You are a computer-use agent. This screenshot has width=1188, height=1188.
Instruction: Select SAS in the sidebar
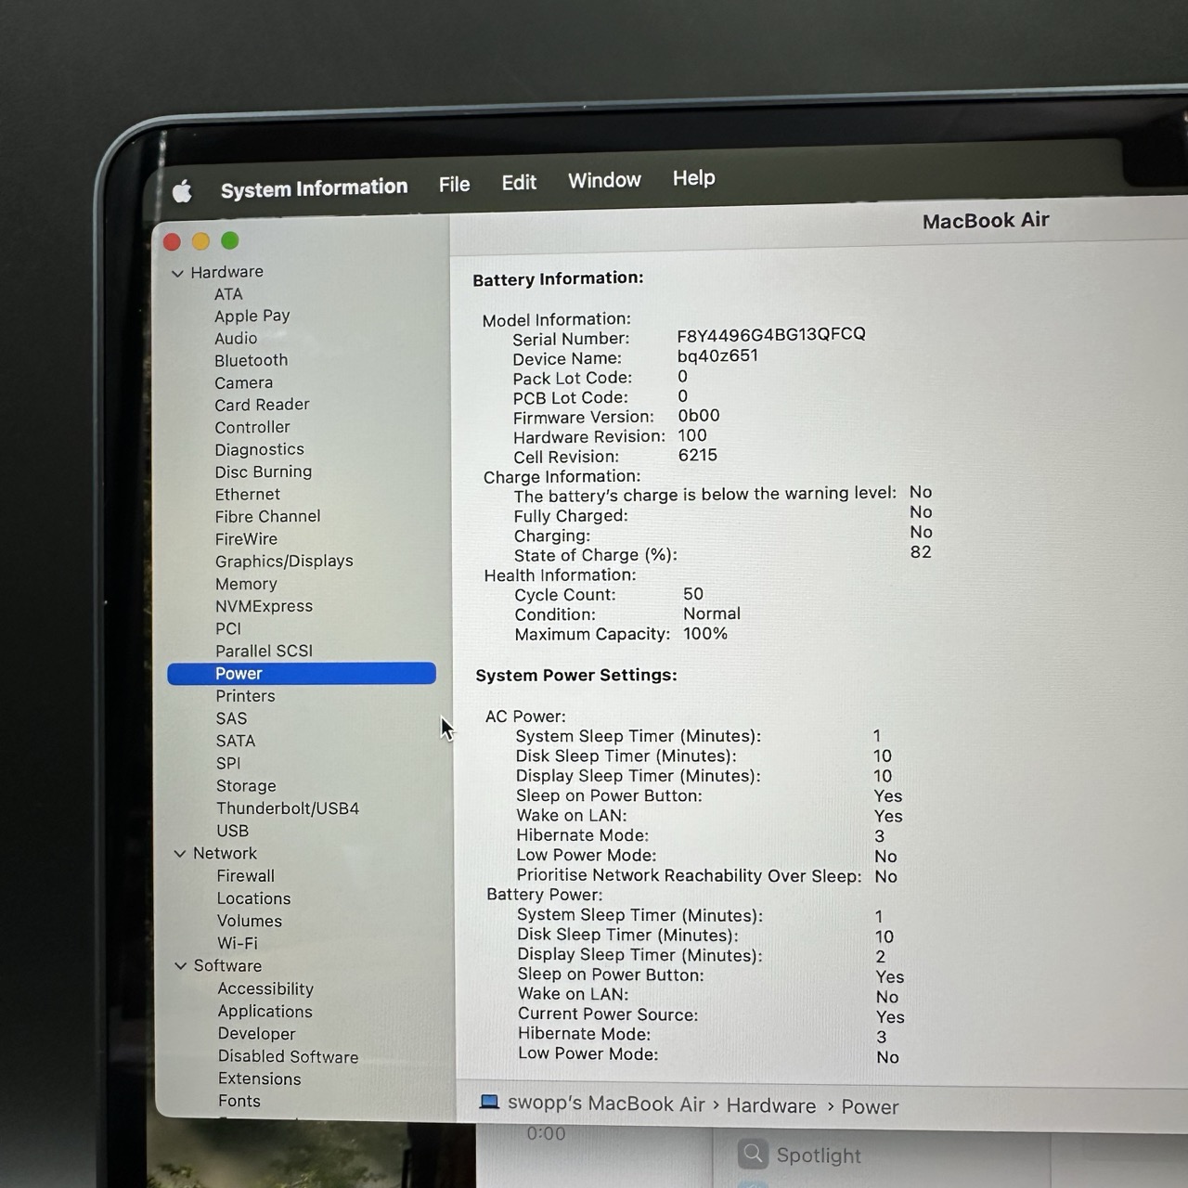coord(231,718)
